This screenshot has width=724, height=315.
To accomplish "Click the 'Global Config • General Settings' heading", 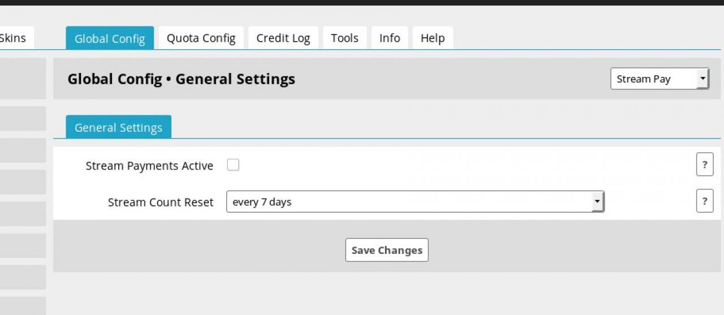I will (181, 79).
